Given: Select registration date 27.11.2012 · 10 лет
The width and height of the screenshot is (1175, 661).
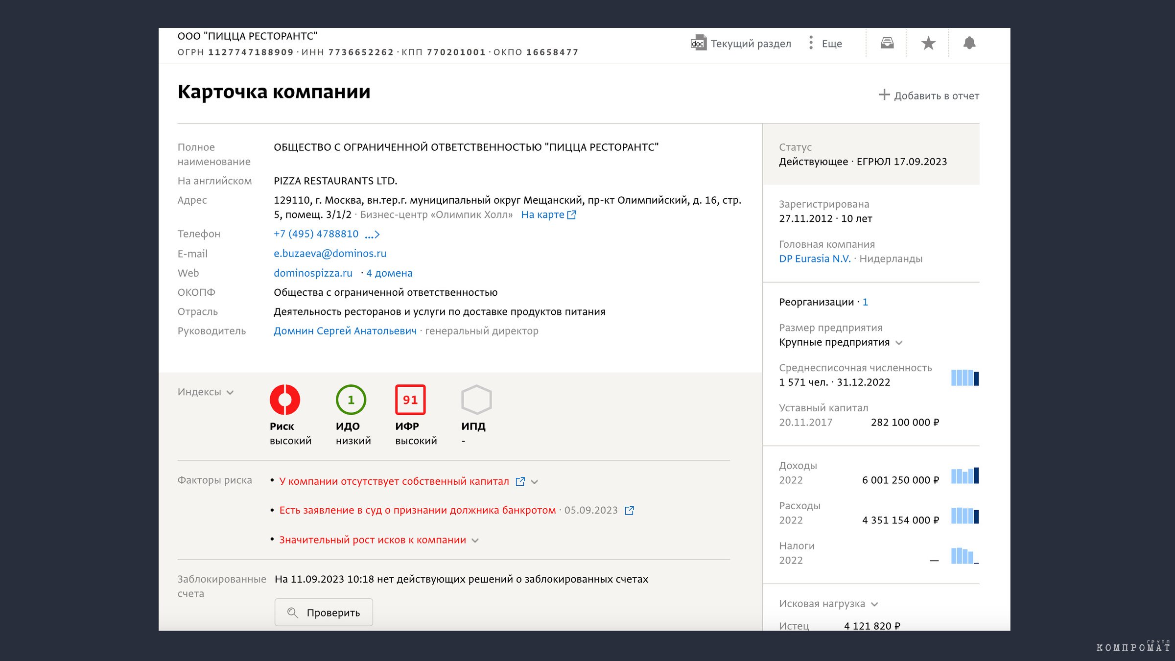Looking at the screenshot, I should [x=825, y=219].
